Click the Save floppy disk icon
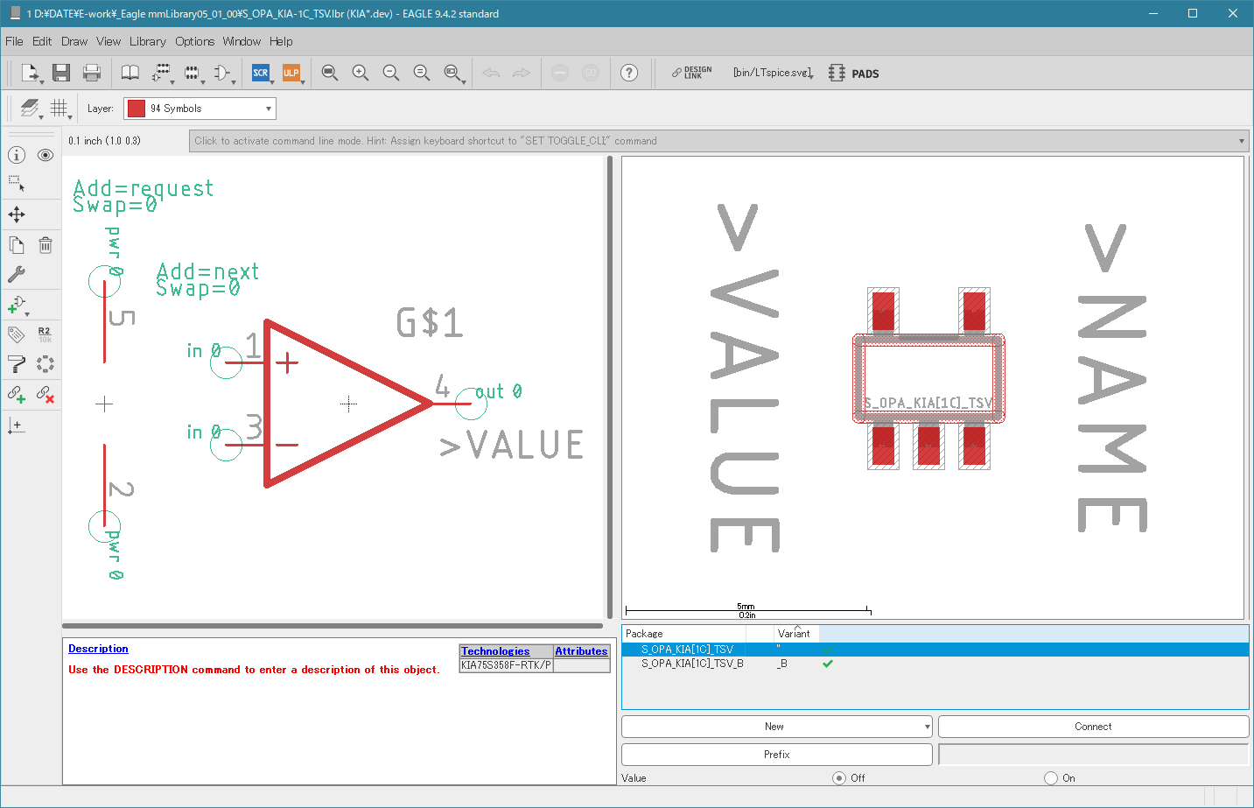Screen dimensions: 1254x808 (x=61, y=73)
